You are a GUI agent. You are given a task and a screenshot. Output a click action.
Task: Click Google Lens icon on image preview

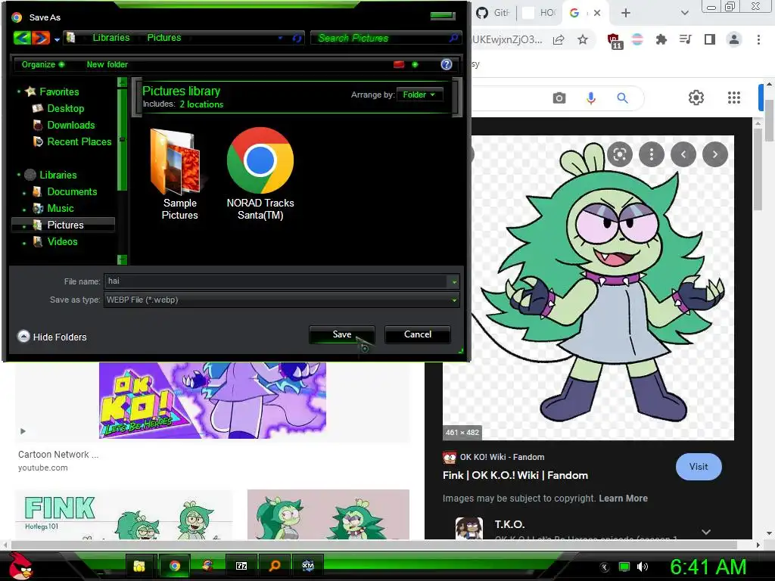(x=620, y=154)
